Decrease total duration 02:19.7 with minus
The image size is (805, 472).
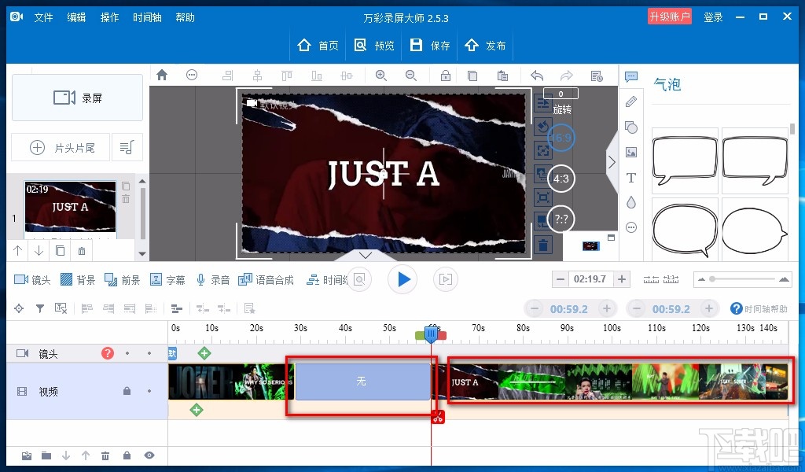click(561, 279)
